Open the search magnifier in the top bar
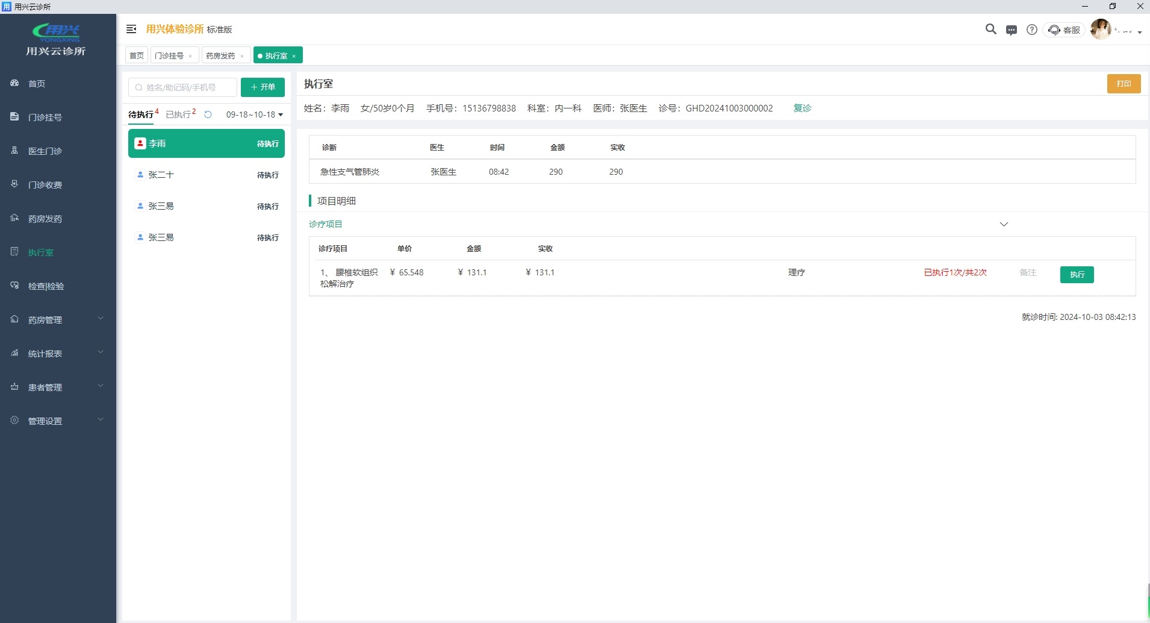The height and width of the screenshot is (623, 1150). coord(990,29)
